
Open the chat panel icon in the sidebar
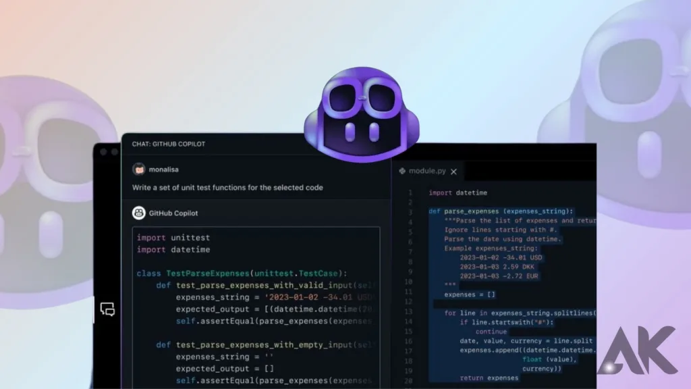click(x=107, y=309)
